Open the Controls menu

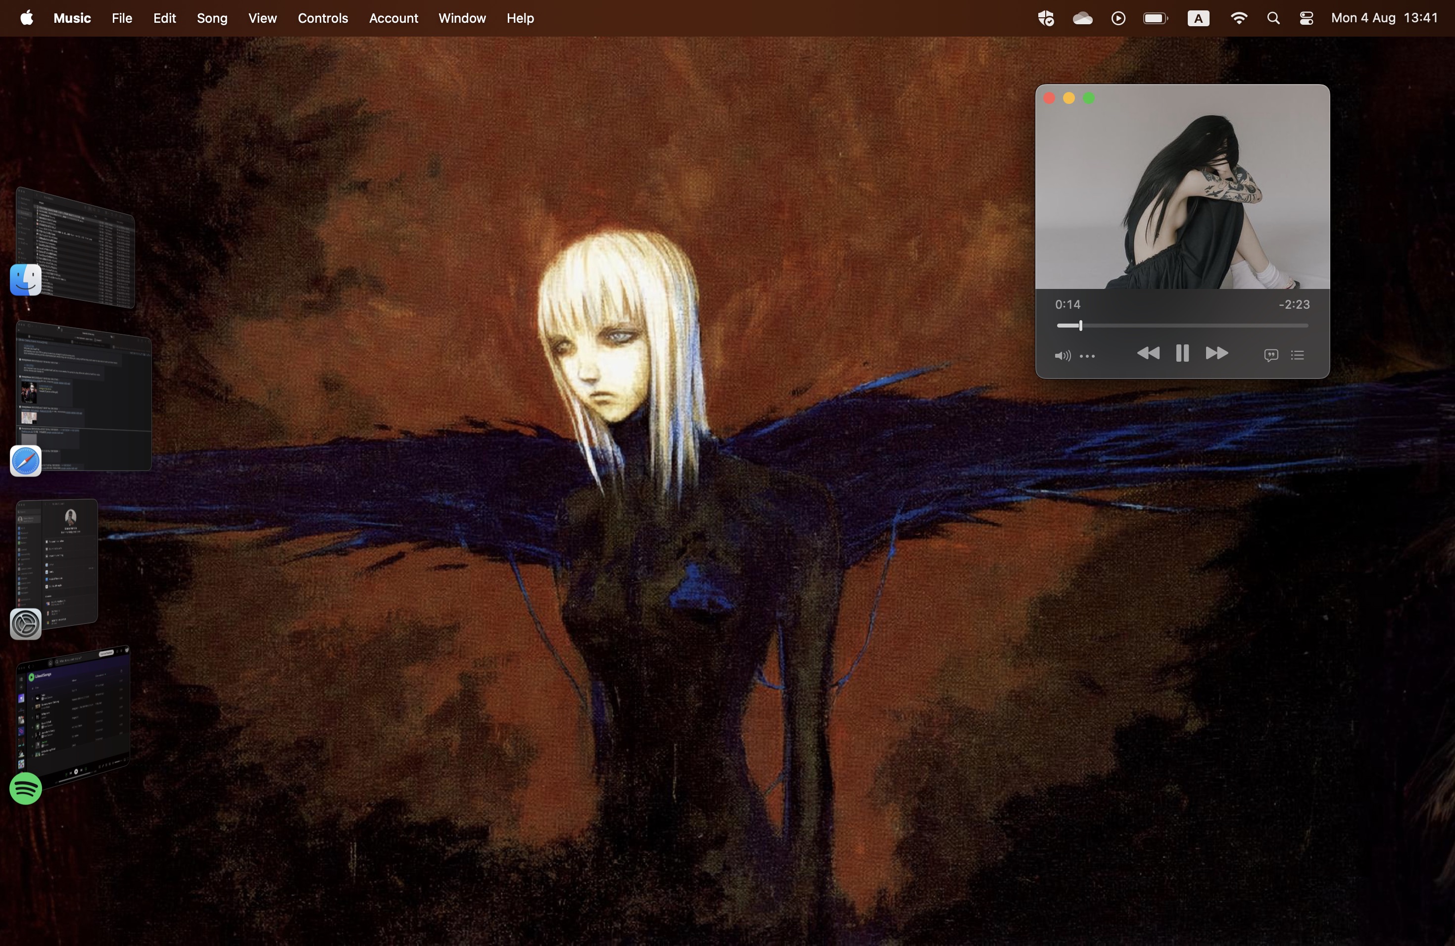323,18
